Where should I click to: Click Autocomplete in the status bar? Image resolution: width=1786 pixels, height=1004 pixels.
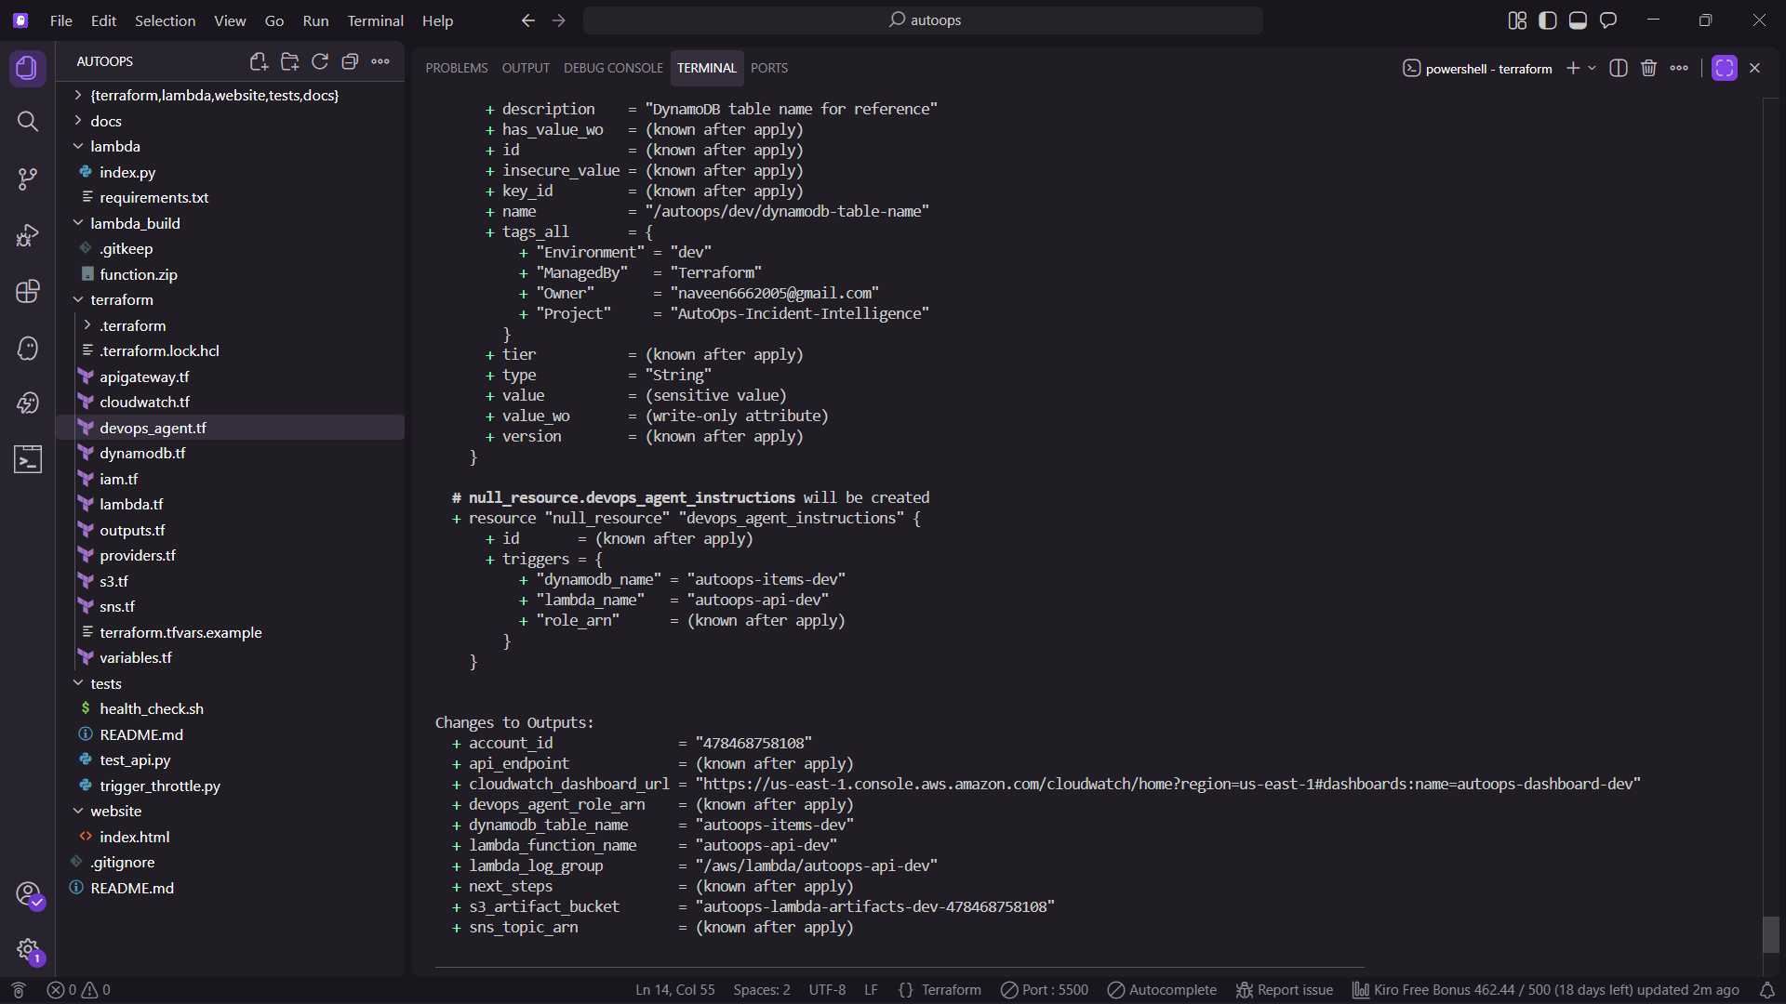coord(1162,990)
